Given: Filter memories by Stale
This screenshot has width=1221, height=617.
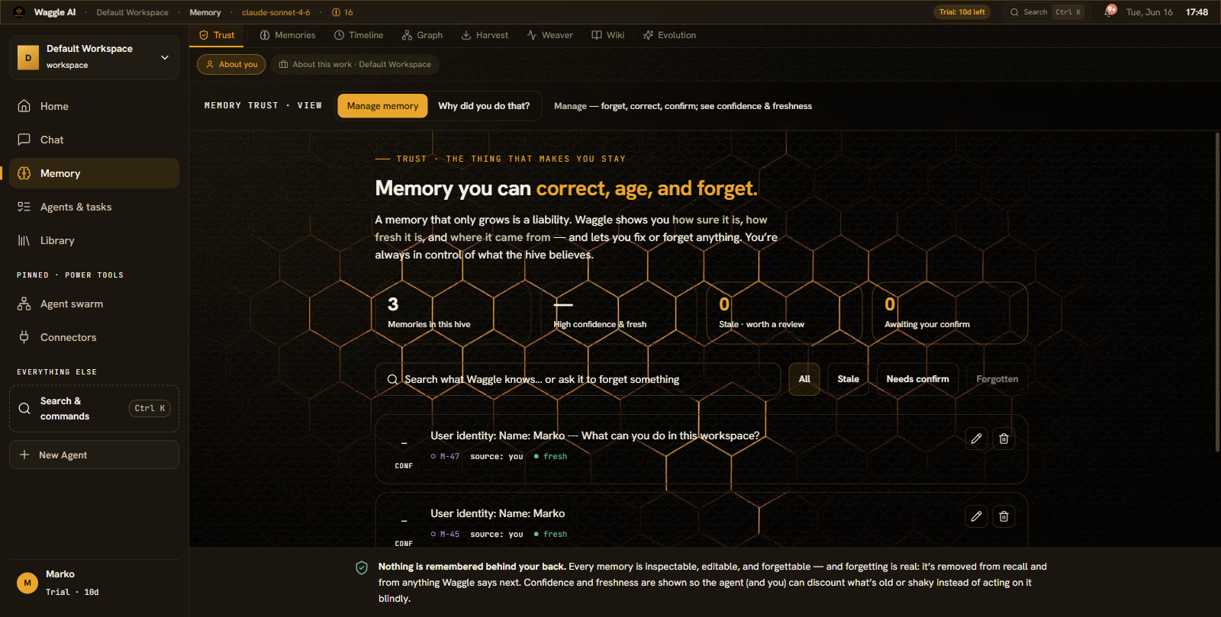Looking at the screenshot, I should tap(848, 379).
